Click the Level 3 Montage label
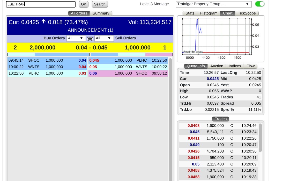 coord(154,4)
